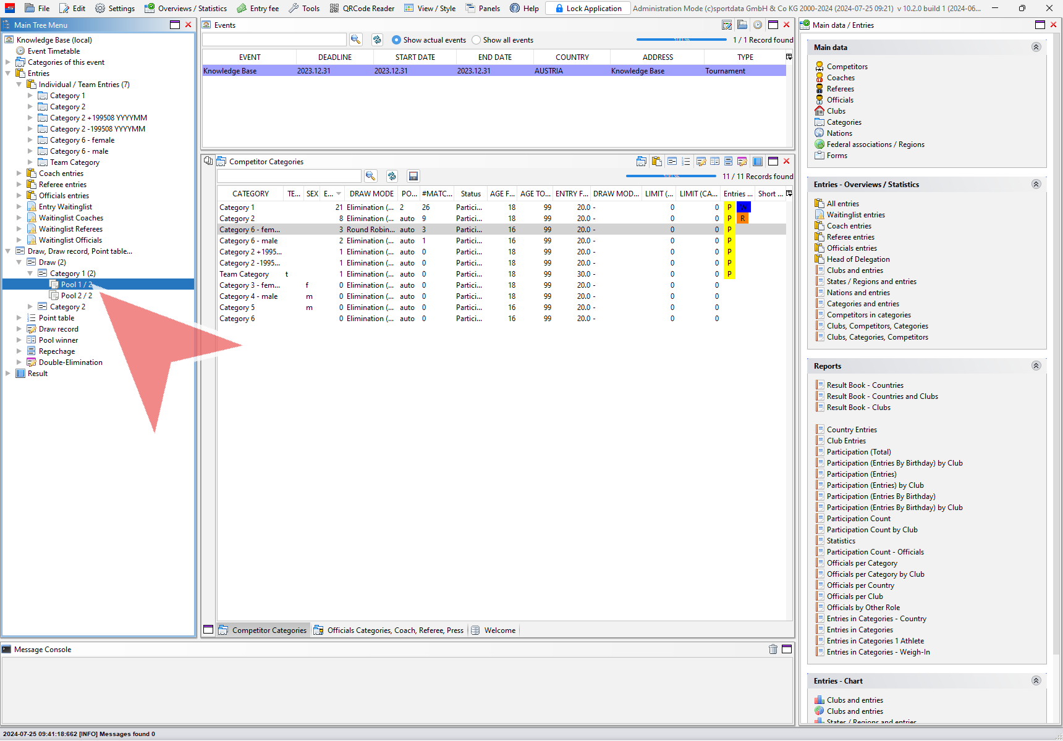Open Clubs and entries bar chart
The height and width of the screenshot is (741, 1063).
[x=855, y=700]
